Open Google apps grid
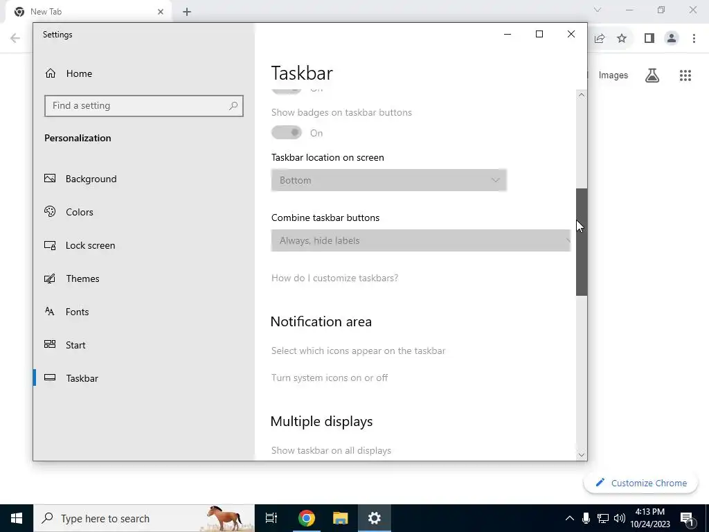 click(x=685, y=75)
